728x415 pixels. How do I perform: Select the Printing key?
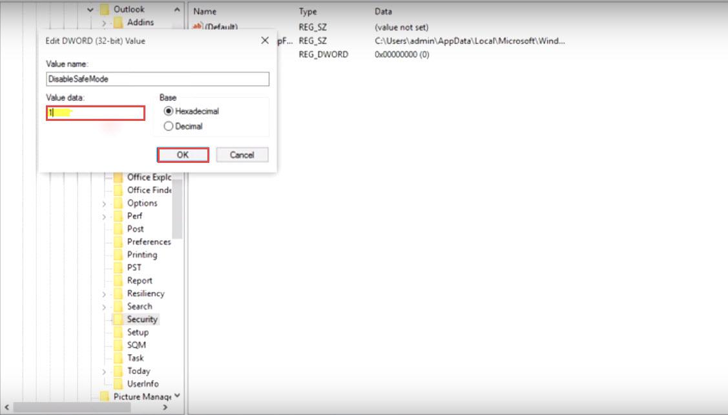point(142,255)
